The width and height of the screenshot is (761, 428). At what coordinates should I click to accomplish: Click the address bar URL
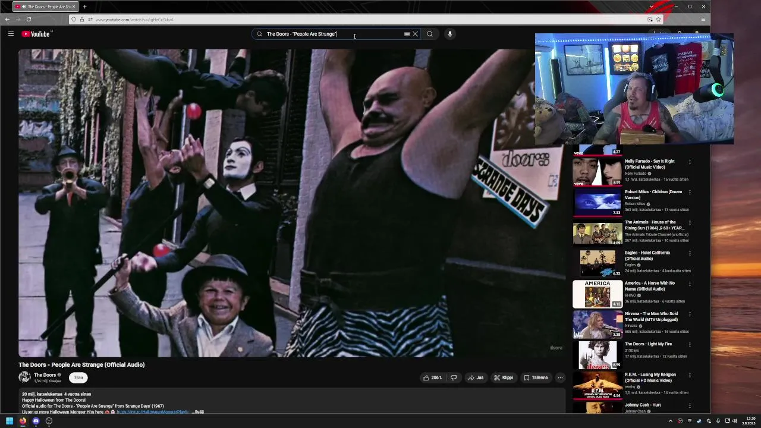click(134, 20)
